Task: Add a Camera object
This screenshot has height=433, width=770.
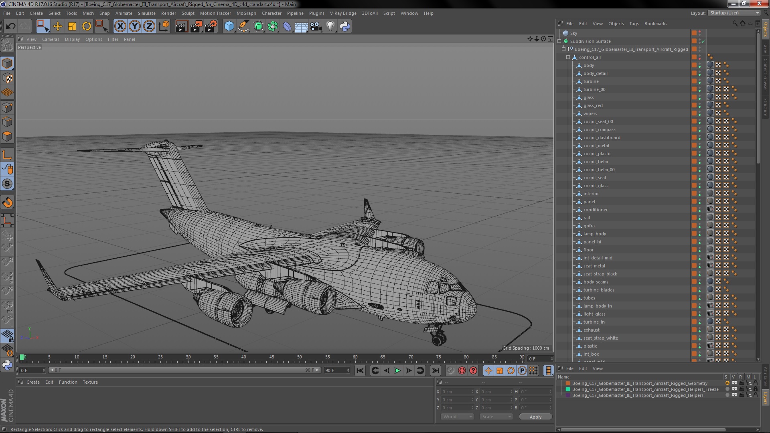Action: point(316,26)
